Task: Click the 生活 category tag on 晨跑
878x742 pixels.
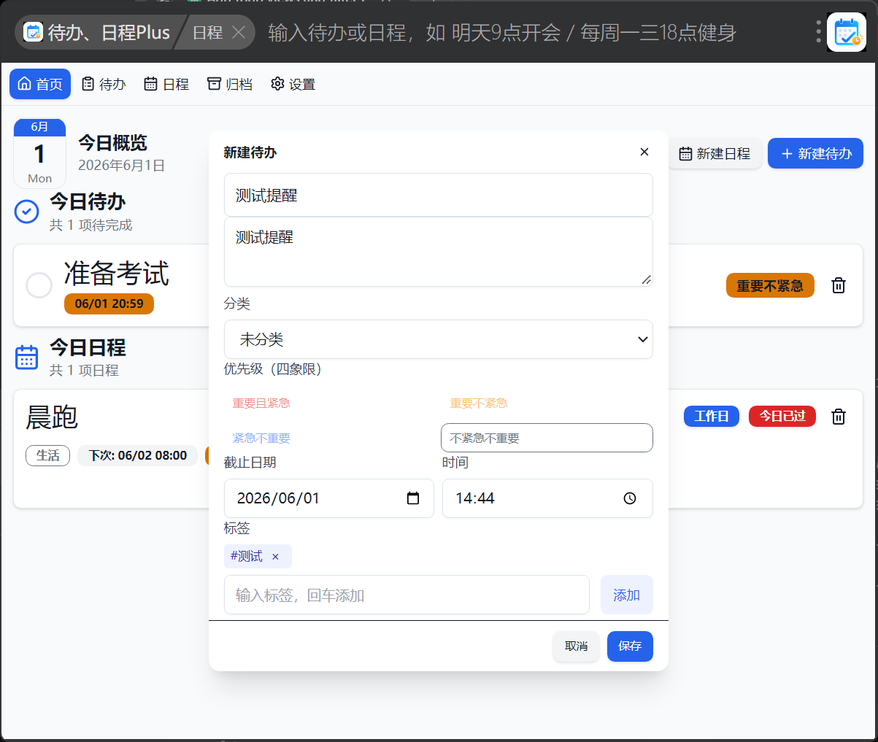Action: click(x=47, y=455)
